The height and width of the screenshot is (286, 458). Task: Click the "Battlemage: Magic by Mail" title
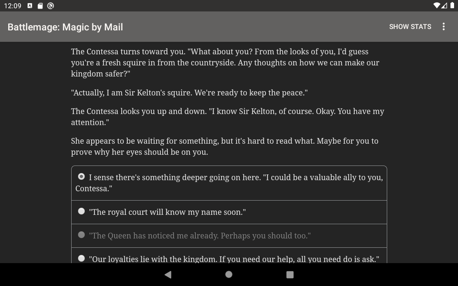click(x=65, y=27)
